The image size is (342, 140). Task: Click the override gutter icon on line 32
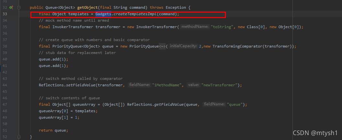[11, 8]
